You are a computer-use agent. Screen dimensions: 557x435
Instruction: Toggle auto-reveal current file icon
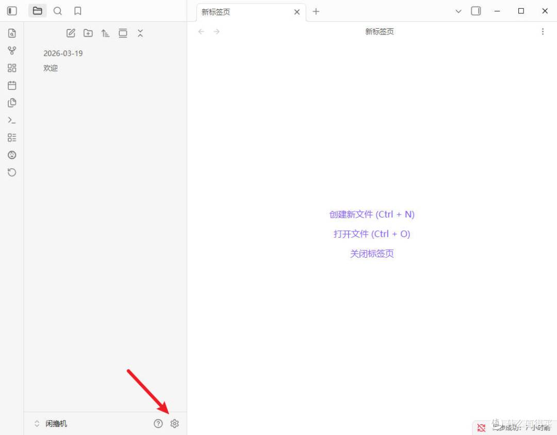point(123,33)
